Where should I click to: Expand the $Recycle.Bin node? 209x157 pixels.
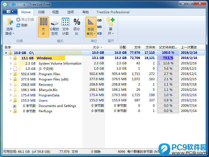click(x=11, y=90)
